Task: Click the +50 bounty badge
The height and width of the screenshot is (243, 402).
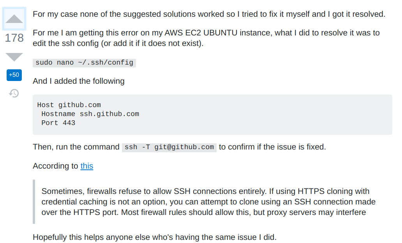Action: (14, 75)
